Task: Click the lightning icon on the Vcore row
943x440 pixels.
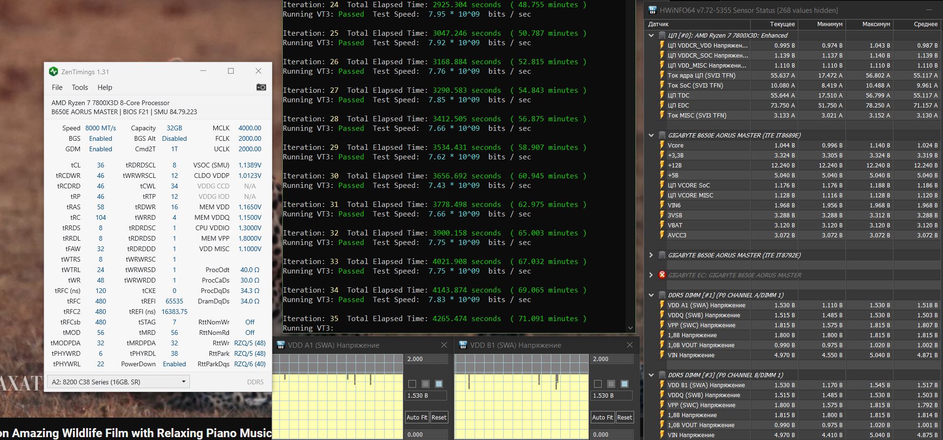Action: [662, 145]
